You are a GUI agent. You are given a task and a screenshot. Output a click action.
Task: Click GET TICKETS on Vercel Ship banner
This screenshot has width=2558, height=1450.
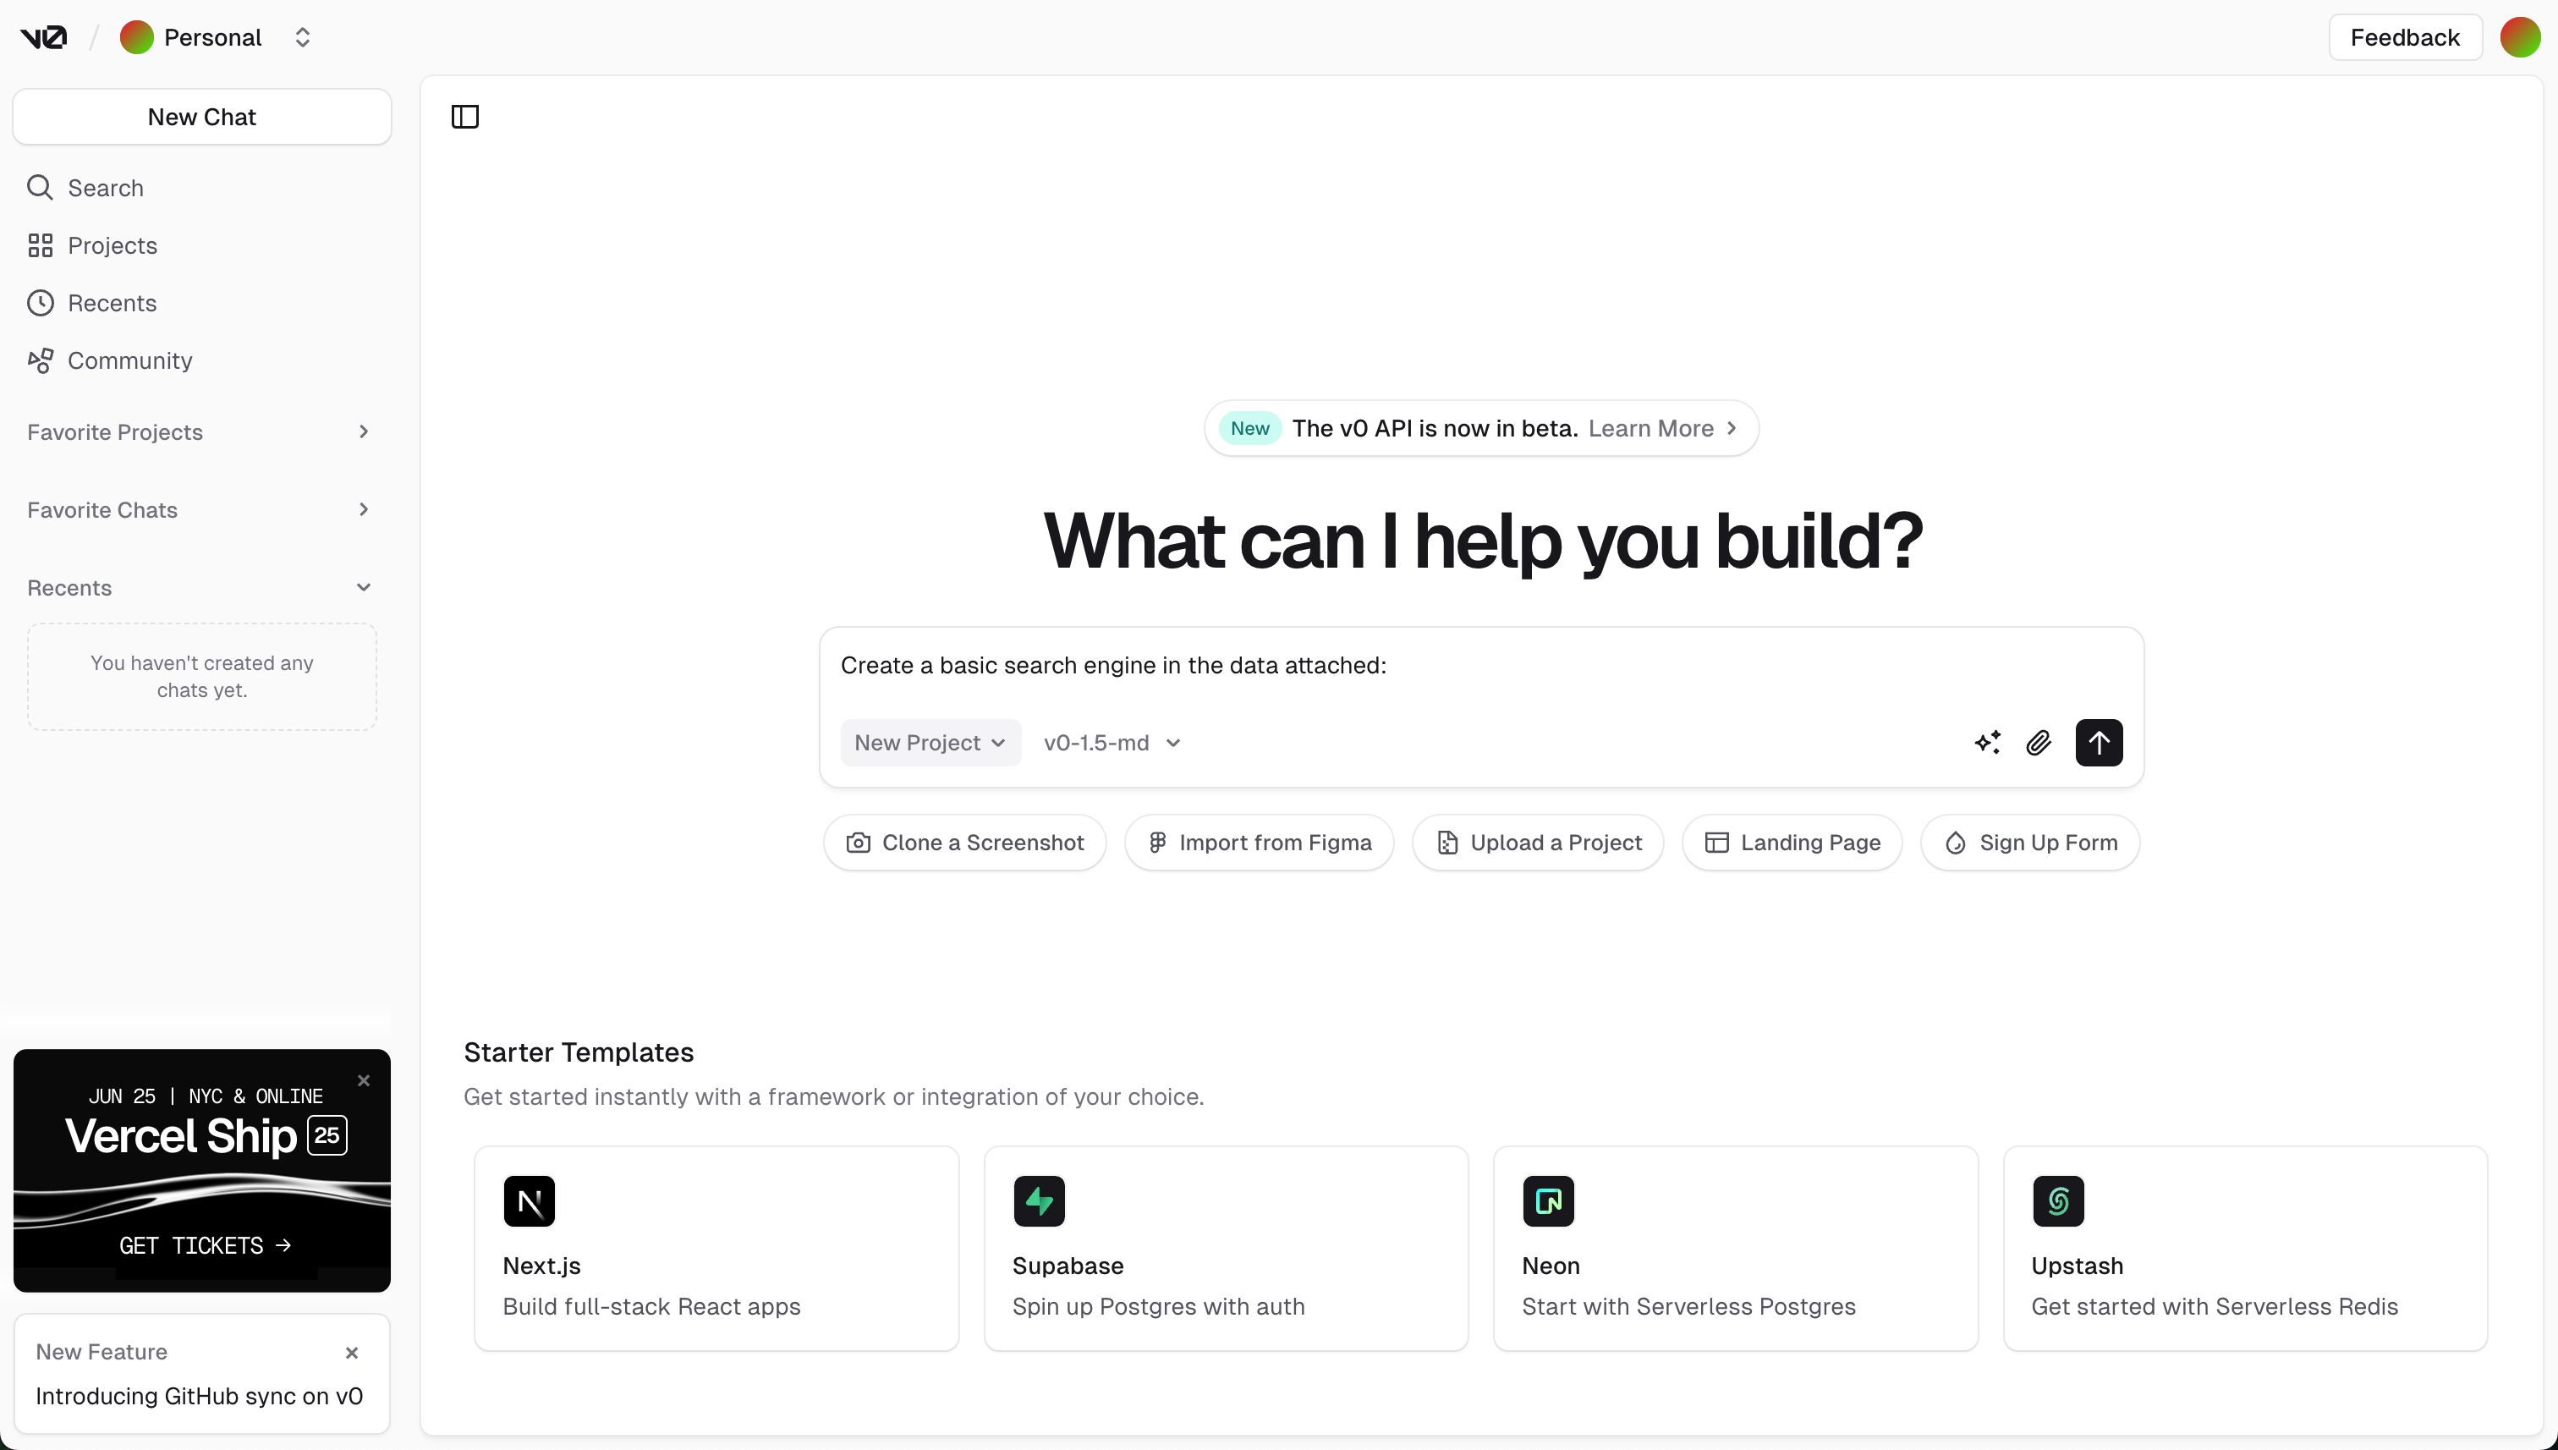[x=204, y=1246]
